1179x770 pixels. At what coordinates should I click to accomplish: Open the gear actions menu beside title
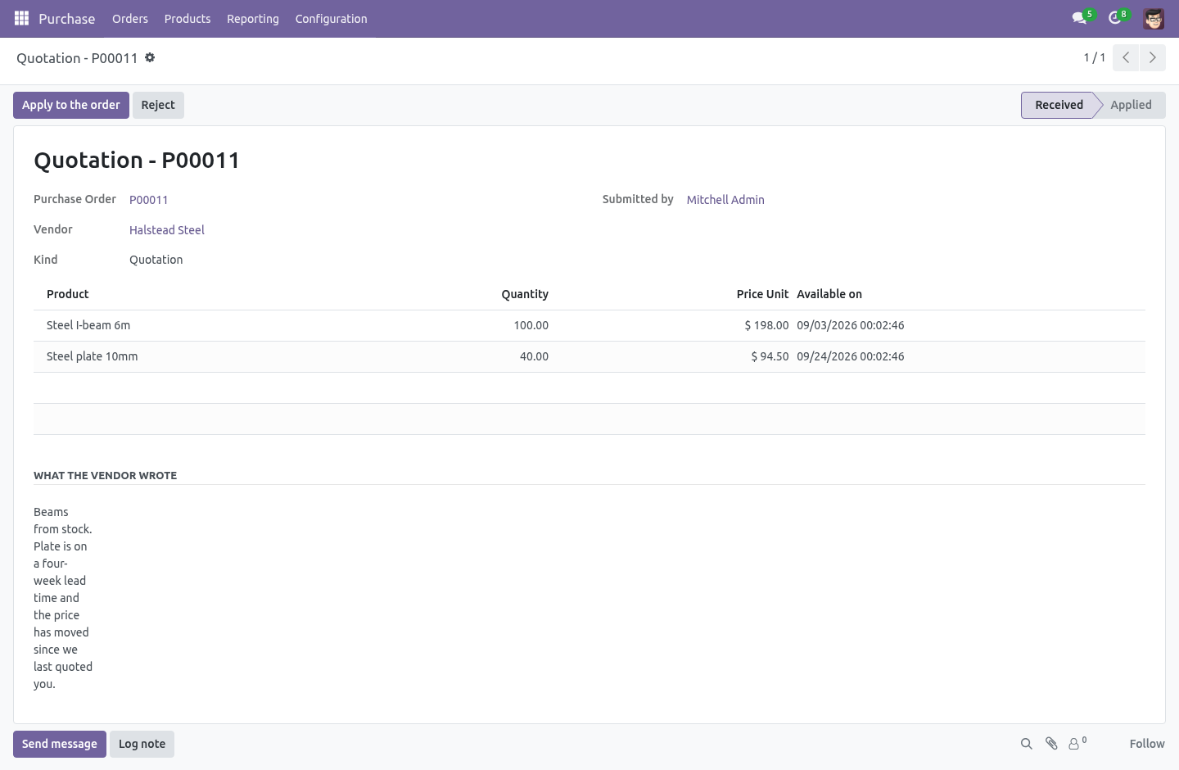[150, 57]
